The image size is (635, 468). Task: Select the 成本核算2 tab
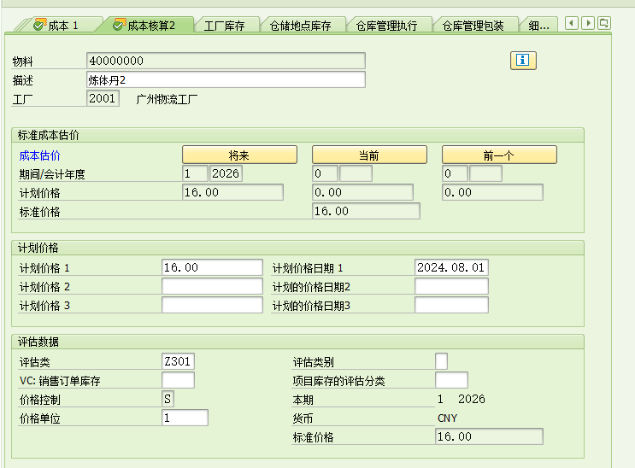coord(144,26)
